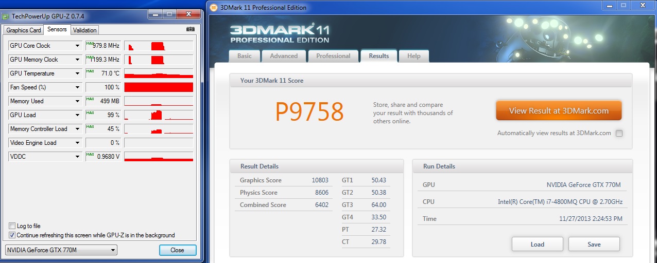The image size is (657, 263).
Task: Click the MAX indicator for VDDC
Action: pos(90,154)
